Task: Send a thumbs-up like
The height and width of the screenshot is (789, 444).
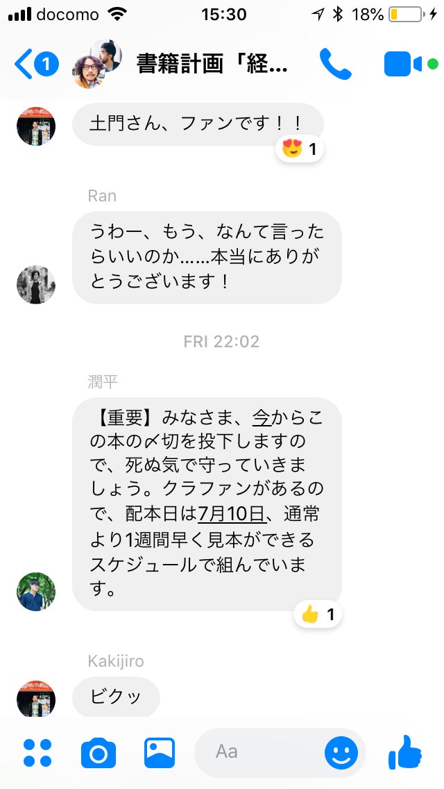Action: point(404,752)
